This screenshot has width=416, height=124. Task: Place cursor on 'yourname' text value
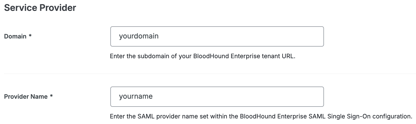(x=136, y=96)
